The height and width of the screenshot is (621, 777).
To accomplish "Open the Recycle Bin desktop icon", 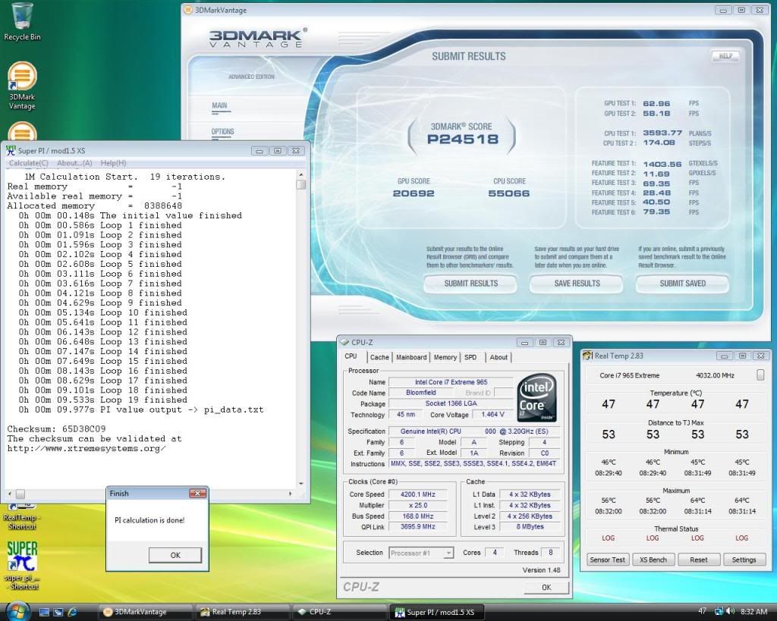I will tap(22, 22).
